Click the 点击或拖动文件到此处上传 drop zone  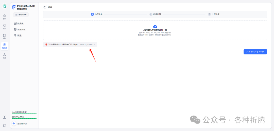click(155, 30)
